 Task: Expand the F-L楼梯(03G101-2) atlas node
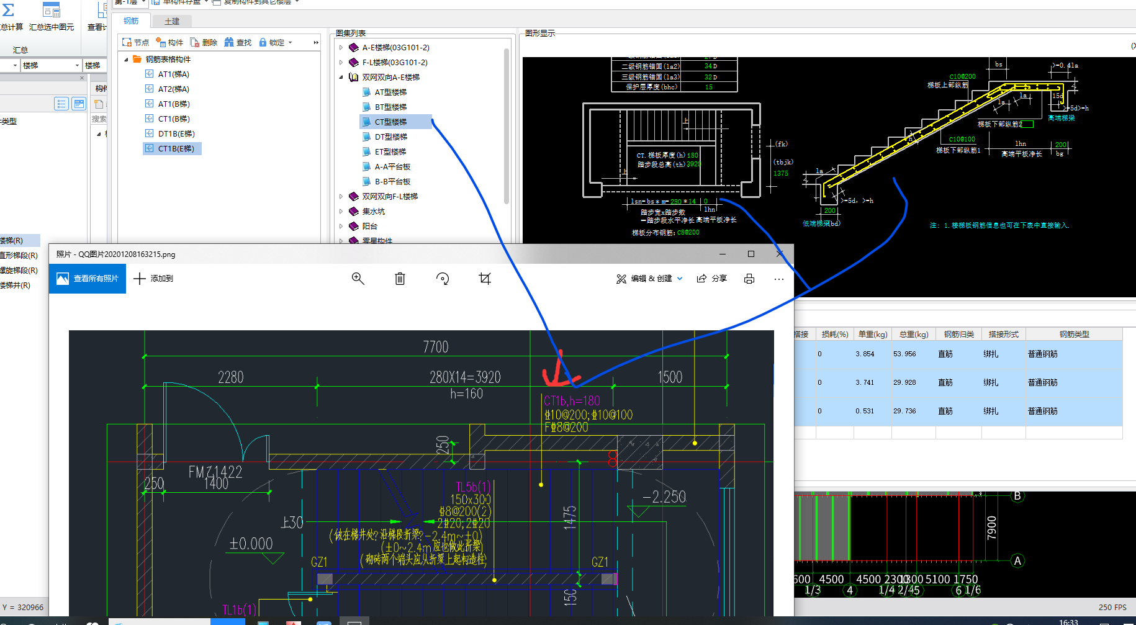(x=341, y=62)
